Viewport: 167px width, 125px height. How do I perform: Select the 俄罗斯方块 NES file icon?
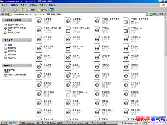(126, 39)
